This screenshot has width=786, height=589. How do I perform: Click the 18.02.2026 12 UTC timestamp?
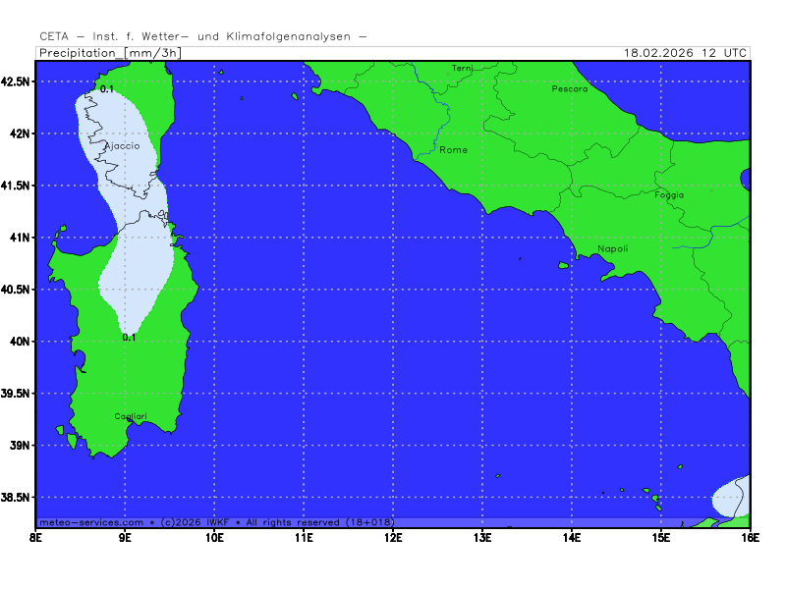[686, 53]
